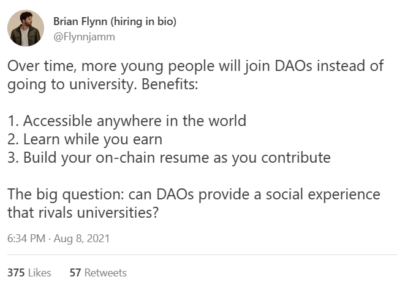Open the @Flynnjamm handle link
The image size is (397, 285).
84,37
